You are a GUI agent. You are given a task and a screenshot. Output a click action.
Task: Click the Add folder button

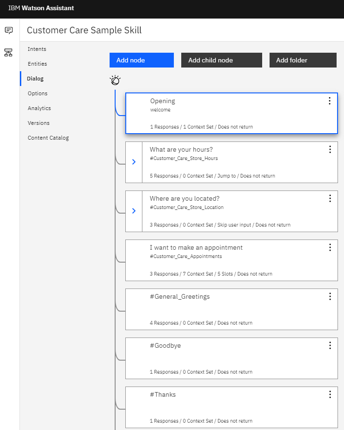click(303, 60)
